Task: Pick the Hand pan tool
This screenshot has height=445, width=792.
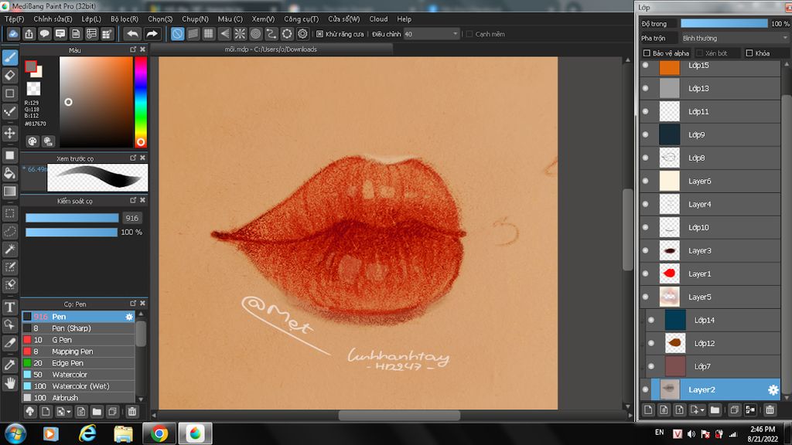Action: coord(10,382)
